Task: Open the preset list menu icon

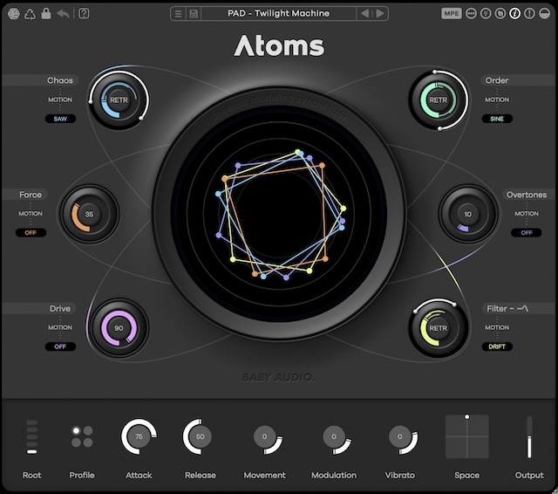Action: [178, 14]
